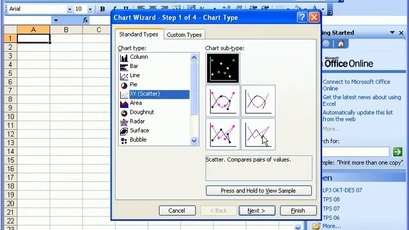Image resolution: width=409 pixels, height=230 pixels.
Task: Select row 5 header
Action: click(10, 73)
